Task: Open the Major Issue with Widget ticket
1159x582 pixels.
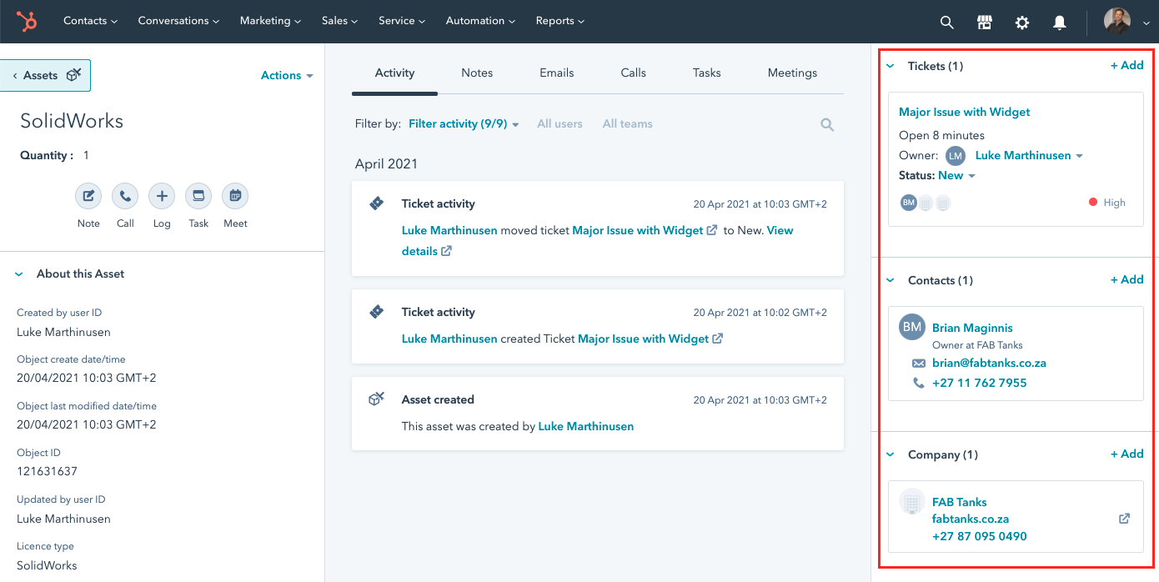Action: point(964,111)
